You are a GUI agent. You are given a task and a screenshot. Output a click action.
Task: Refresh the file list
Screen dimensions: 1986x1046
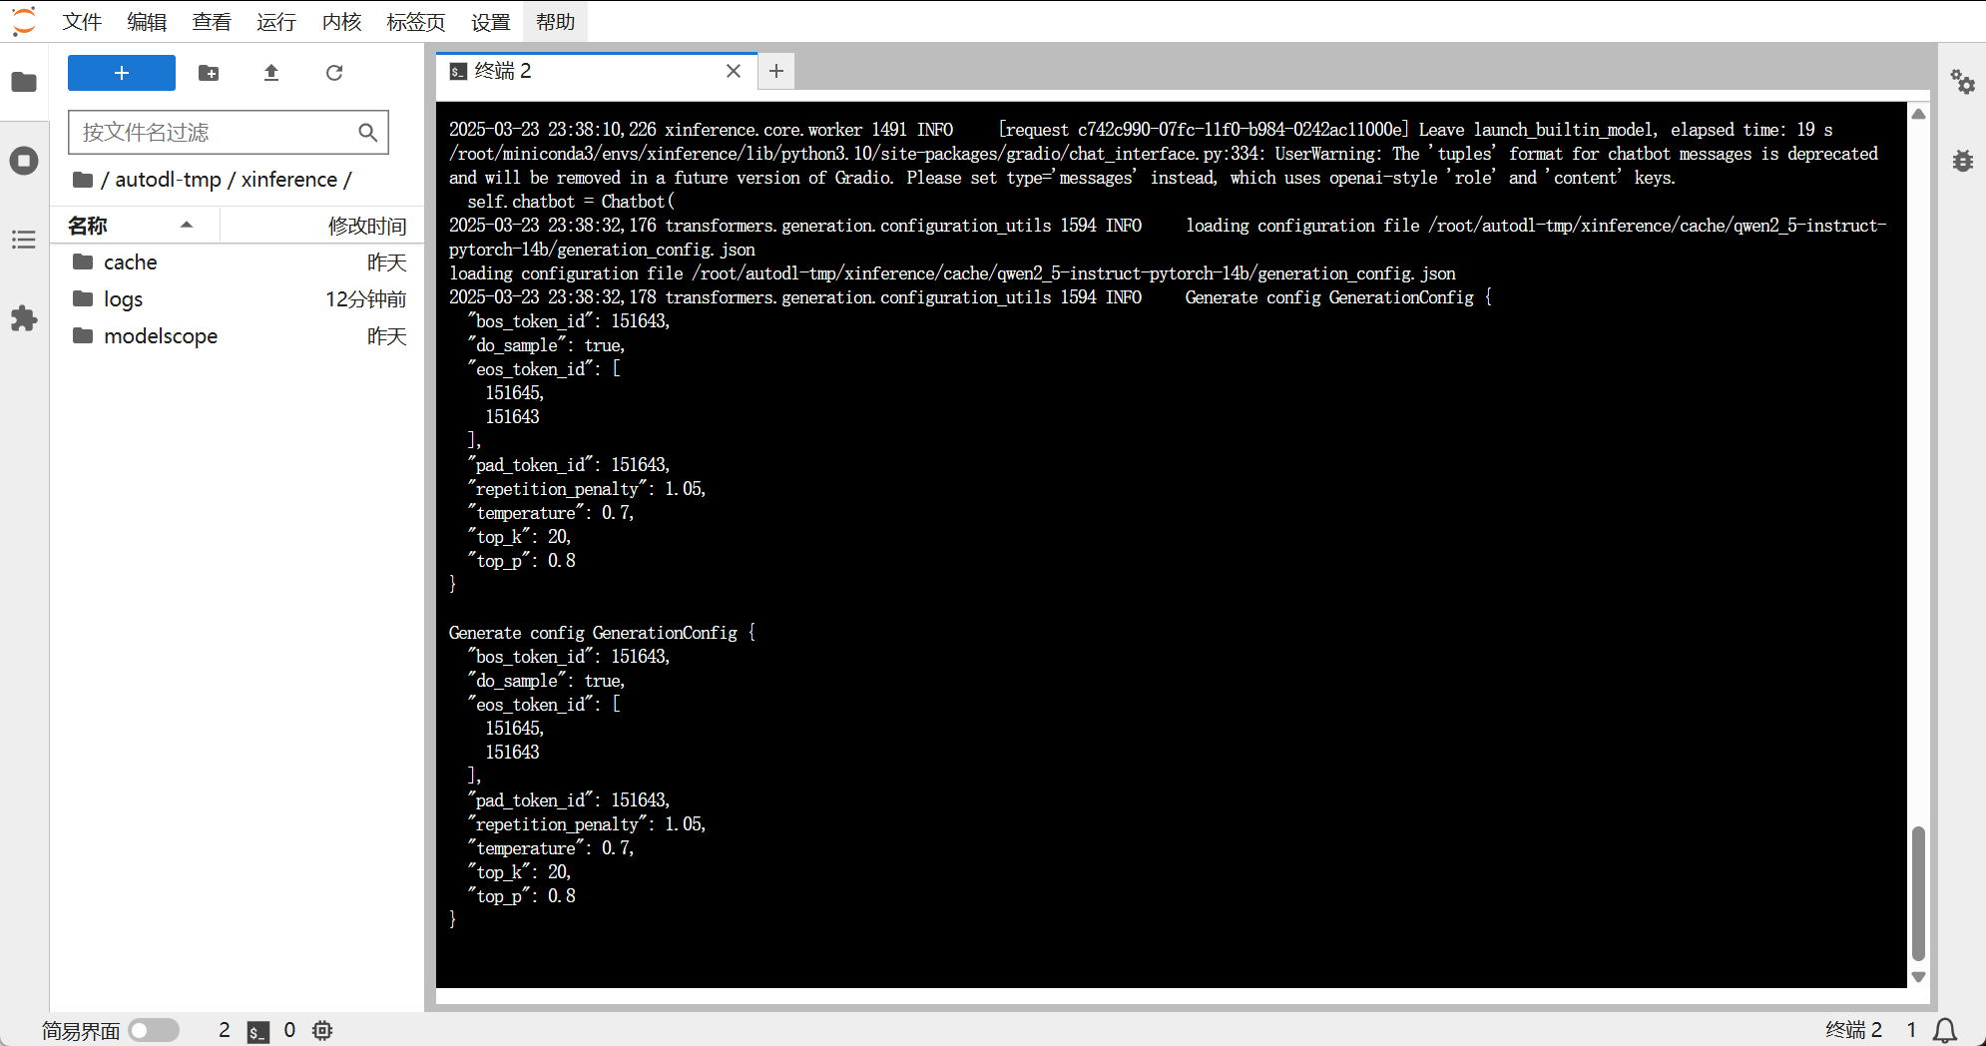point(334,73)
